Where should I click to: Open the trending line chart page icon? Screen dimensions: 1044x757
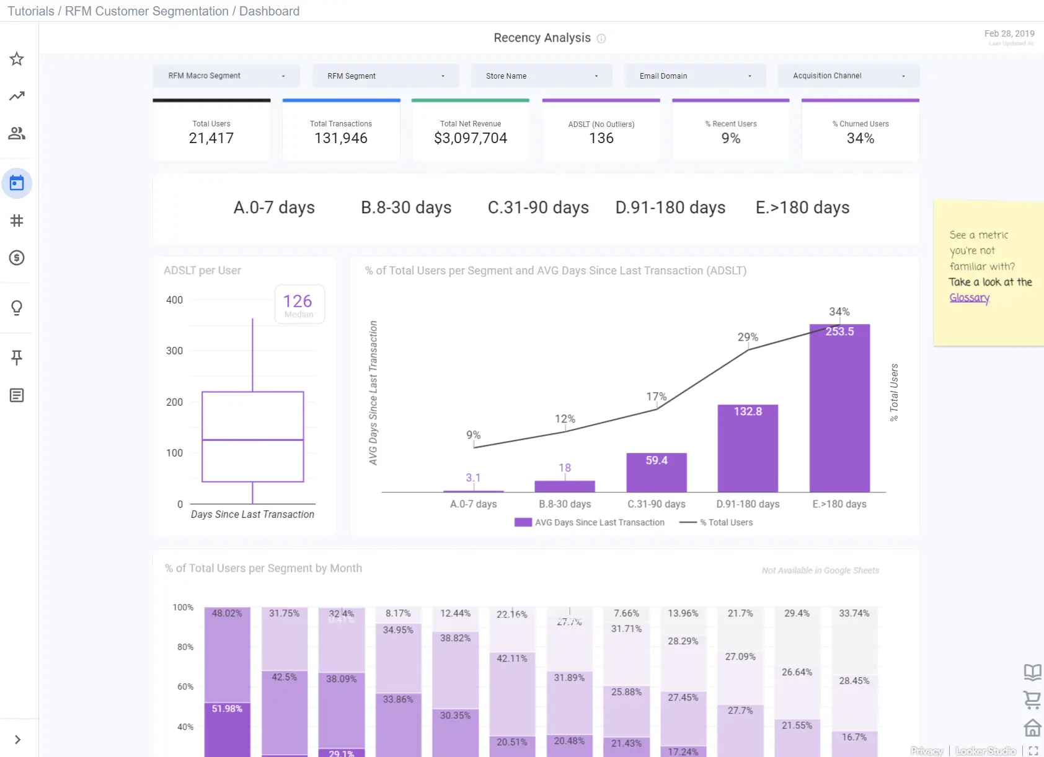(x=17, y=96)
